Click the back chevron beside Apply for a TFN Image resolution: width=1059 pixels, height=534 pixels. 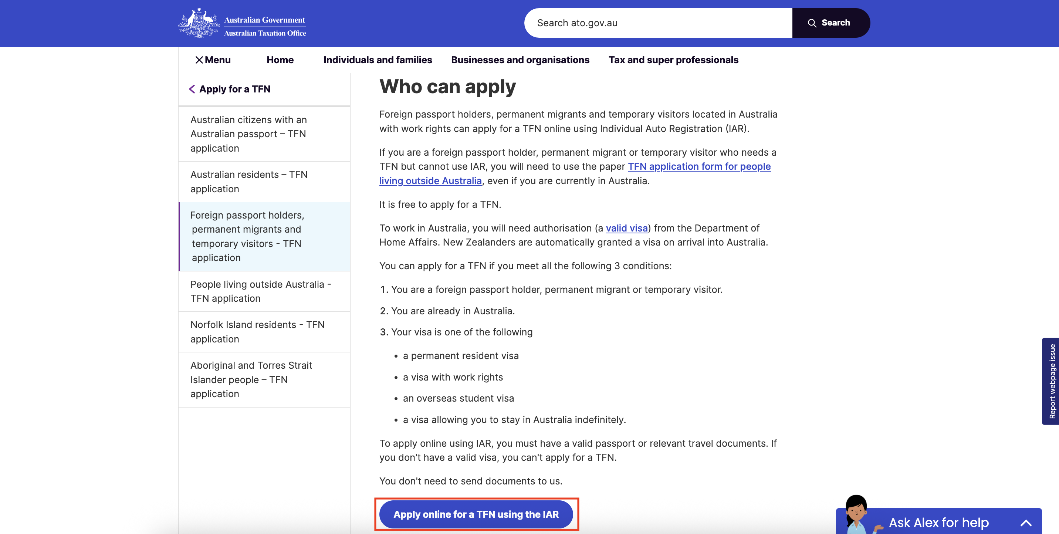pos(192,89)
